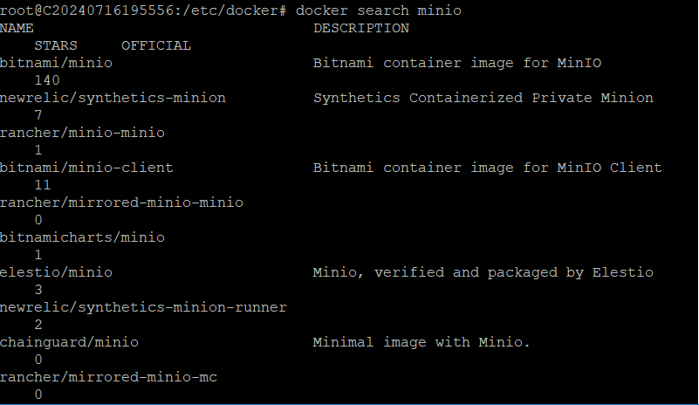Click the bitnami/minio image name
The height and width of the screenshot is (405, 699).
click(x=56, y=63)
